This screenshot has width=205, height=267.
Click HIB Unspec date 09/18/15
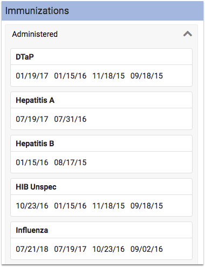point(147,206)
